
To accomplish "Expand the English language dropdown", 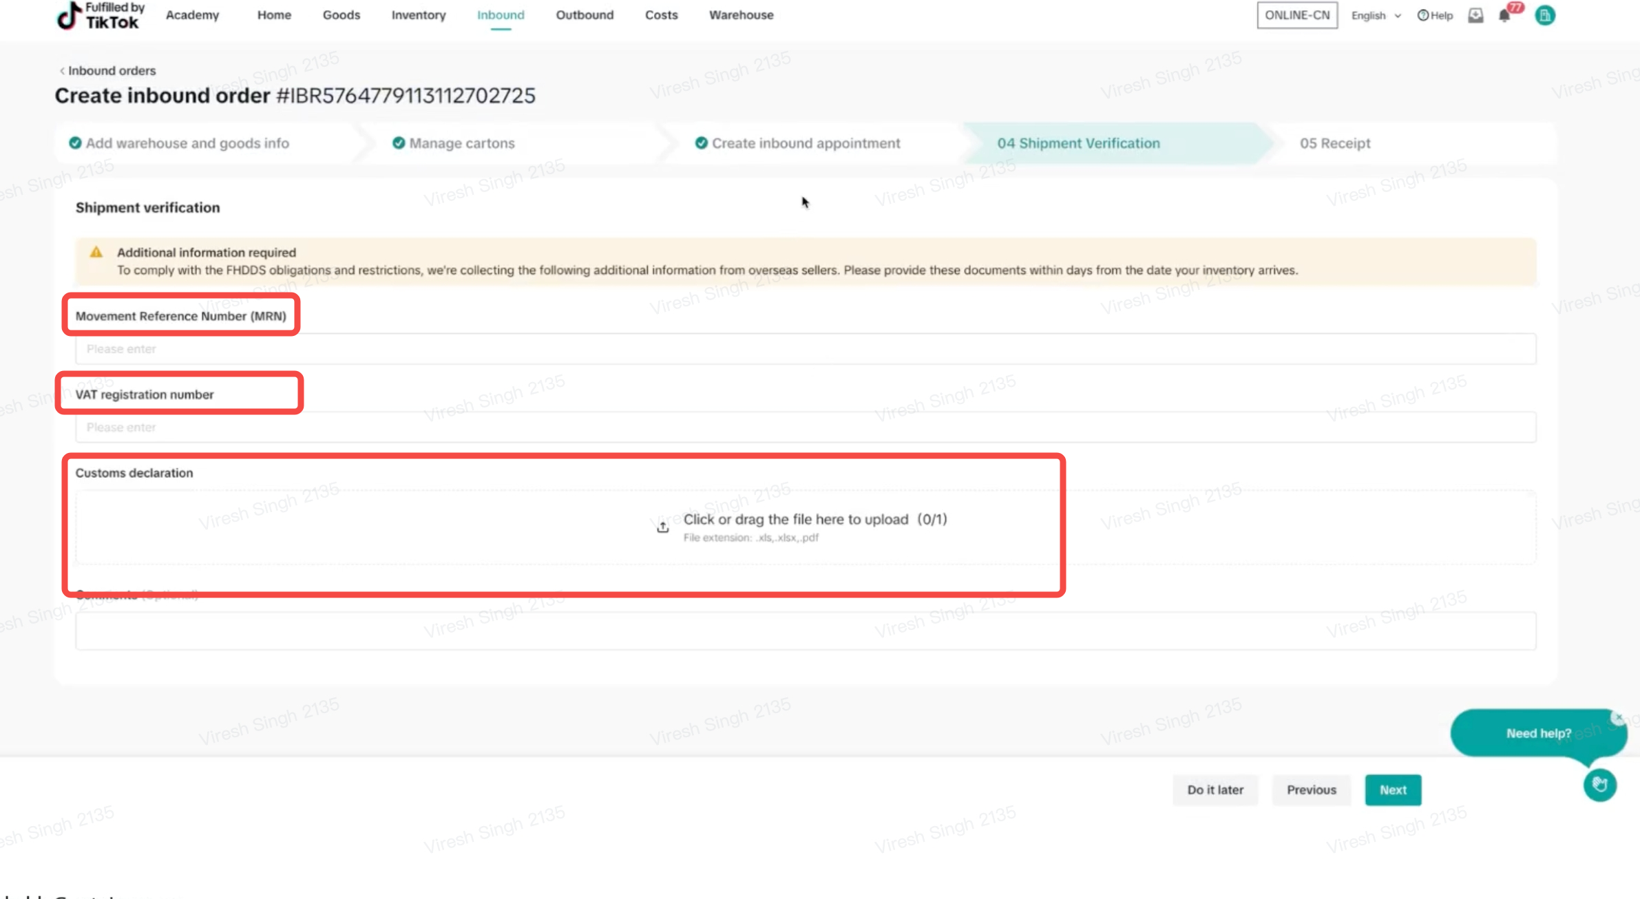I will (1376, 15).
